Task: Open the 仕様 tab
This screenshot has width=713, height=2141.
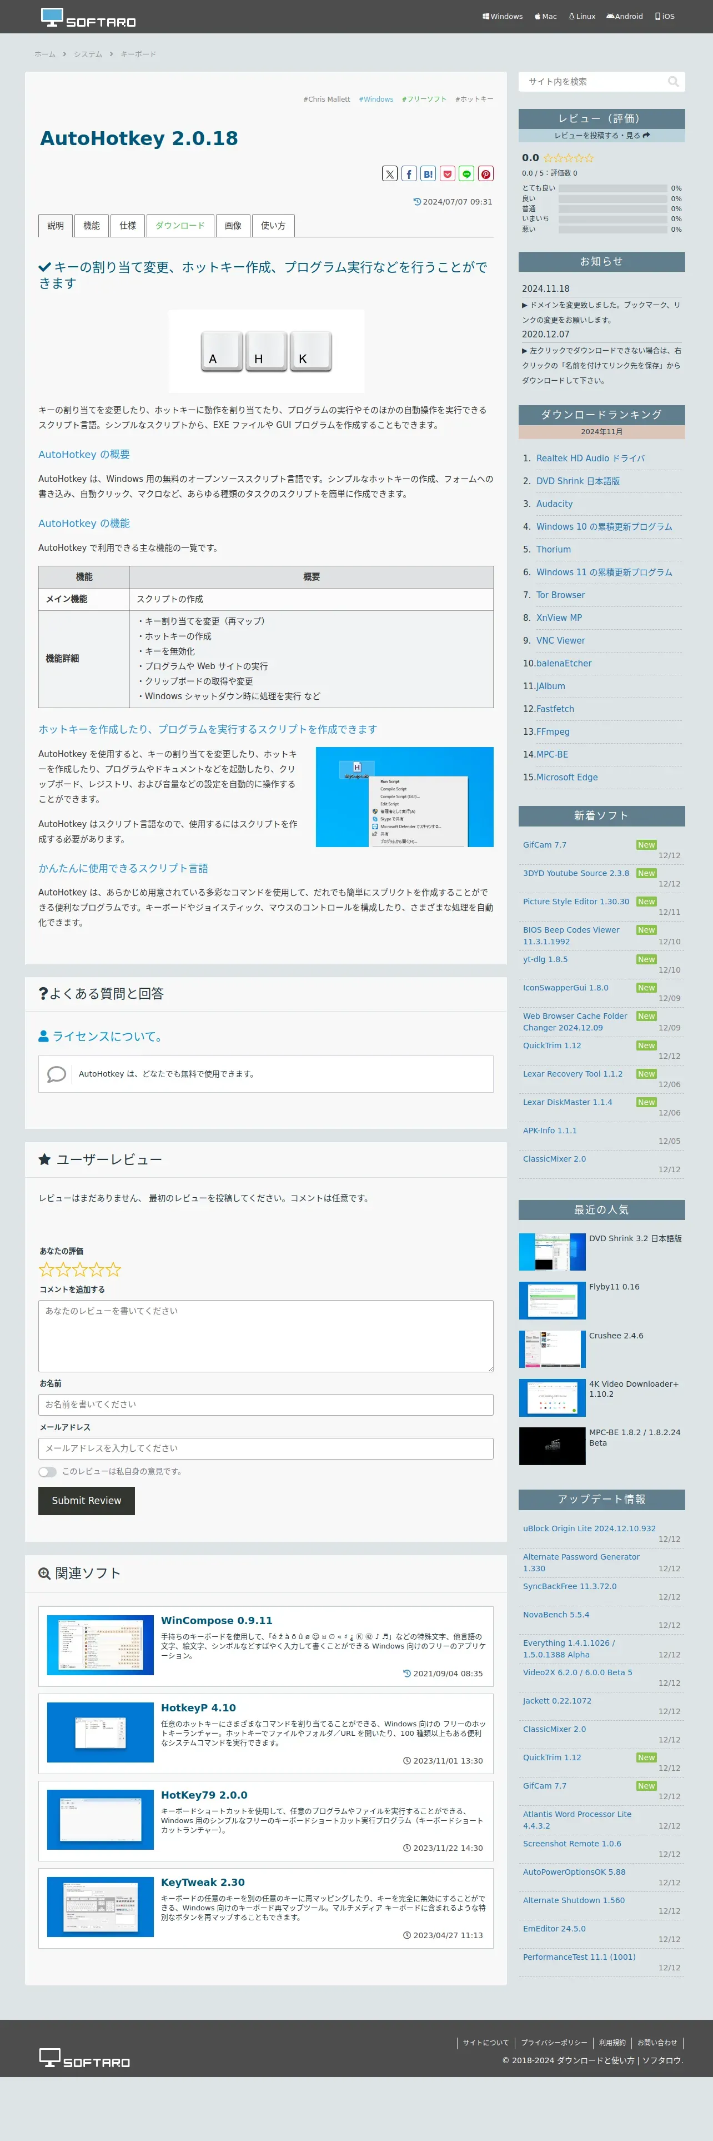Action: pyautogui.click(x=127, y=225)
